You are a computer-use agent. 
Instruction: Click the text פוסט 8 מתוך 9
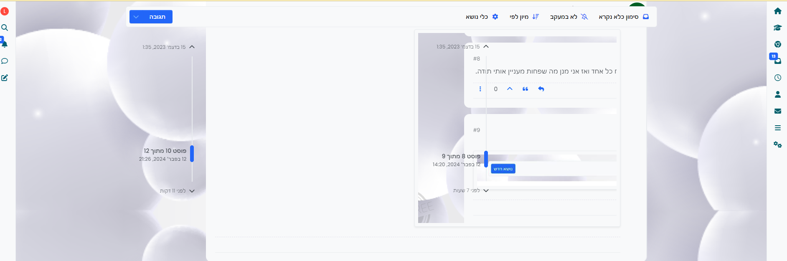pyautogui.click(x=461, y=156)
